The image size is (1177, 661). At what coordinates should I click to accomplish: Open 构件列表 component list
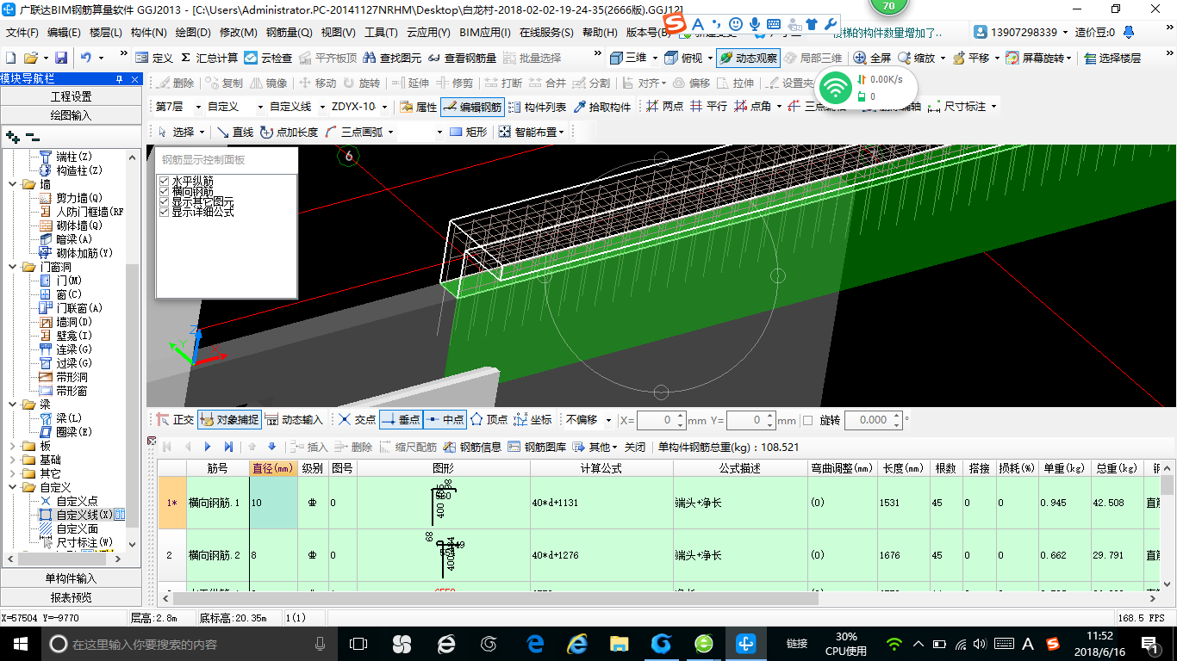[538, 107]
